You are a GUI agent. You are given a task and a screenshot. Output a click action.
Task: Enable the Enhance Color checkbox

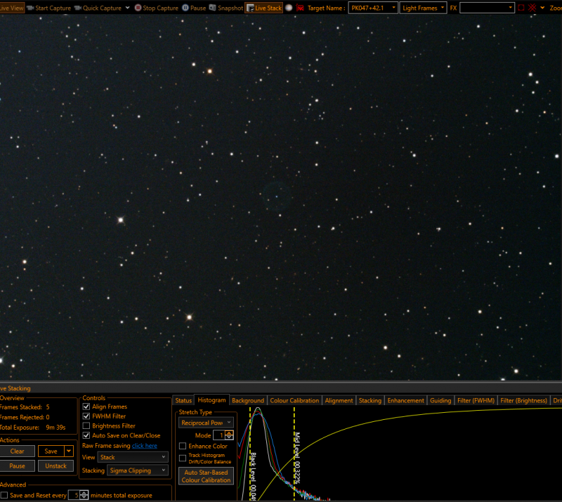click(x=183, y=446)
